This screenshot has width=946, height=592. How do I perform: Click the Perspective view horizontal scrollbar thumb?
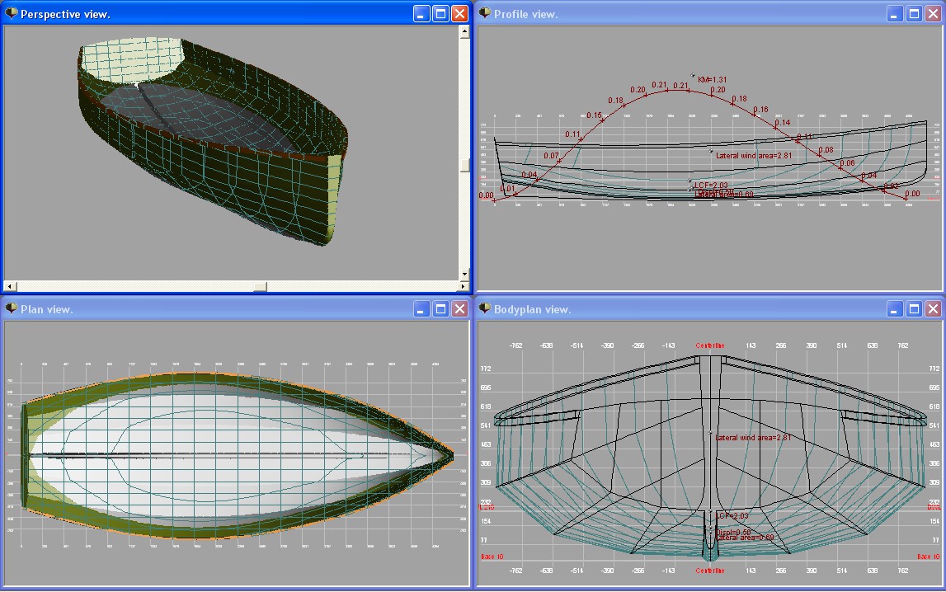[260, 286]
